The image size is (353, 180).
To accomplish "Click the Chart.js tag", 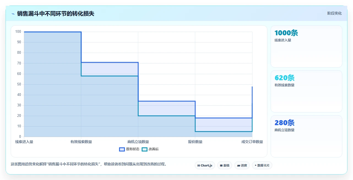I will click(205, 165).
